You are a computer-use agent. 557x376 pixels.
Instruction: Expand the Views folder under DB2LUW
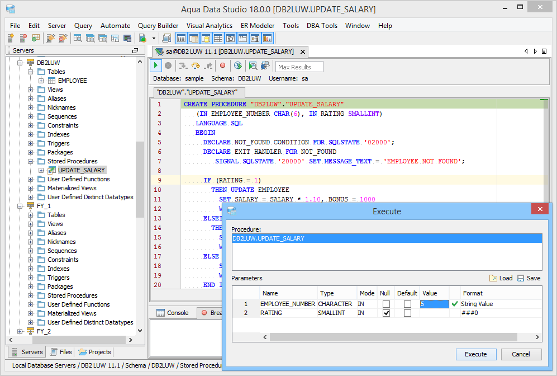click(x=31, y=90)
